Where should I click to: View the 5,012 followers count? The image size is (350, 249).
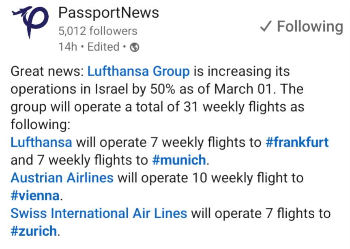[x=98, y=31]
